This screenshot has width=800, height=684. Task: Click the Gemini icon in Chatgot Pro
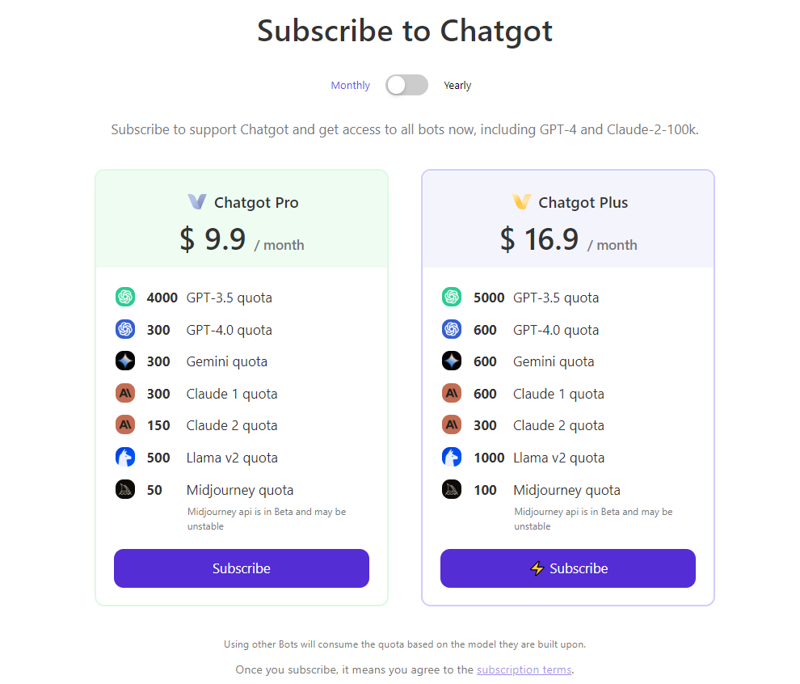pos(124,361)
